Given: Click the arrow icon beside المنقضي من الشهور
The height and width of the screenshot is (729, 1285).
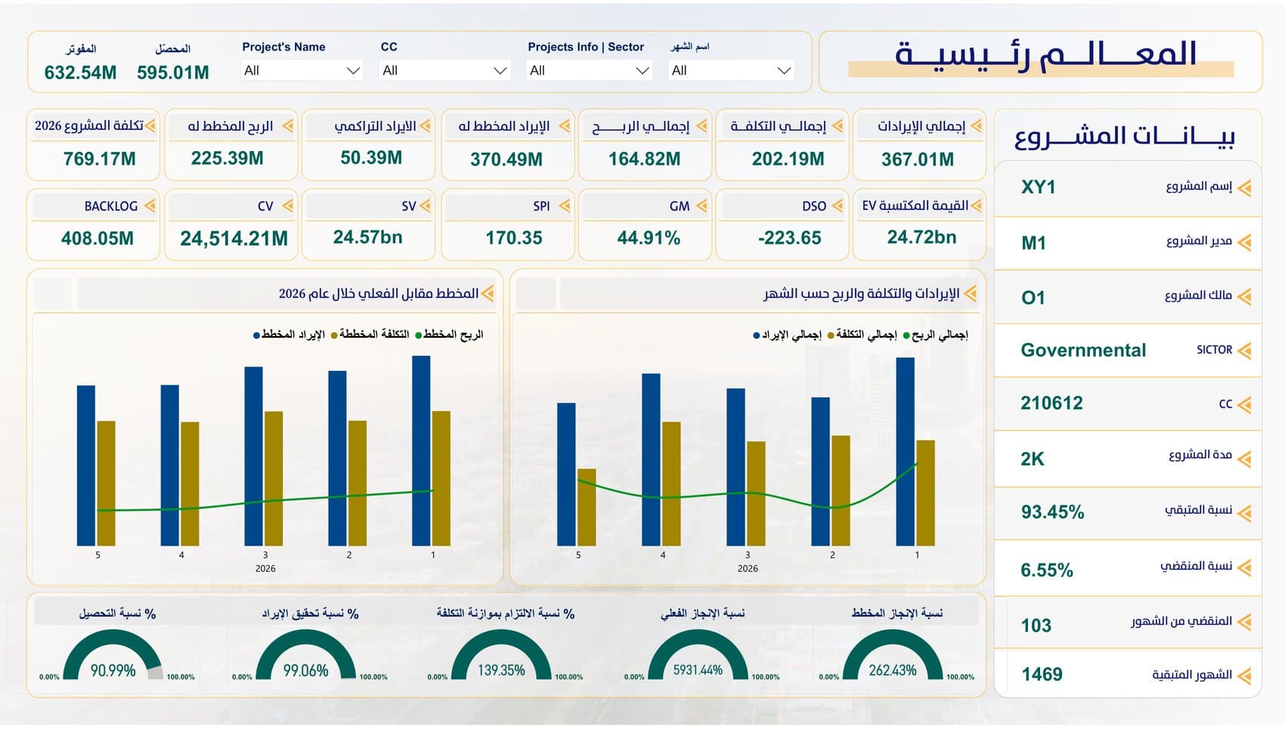Looking at the screenshot, I should tap(1244, 622).
